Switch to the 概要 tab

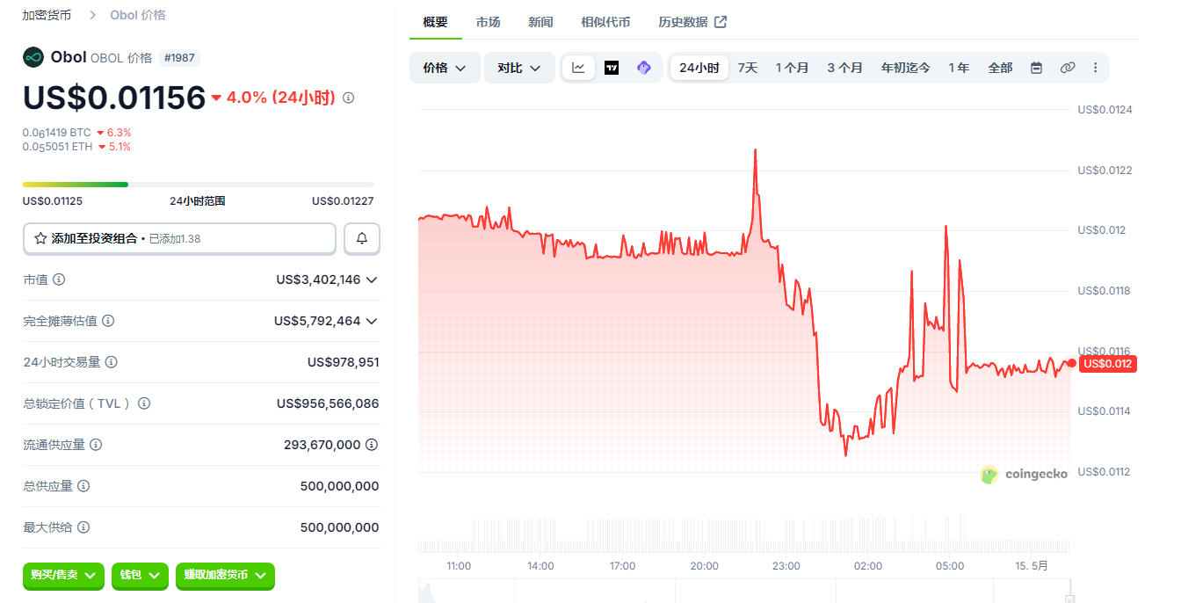tap(435, 22)
